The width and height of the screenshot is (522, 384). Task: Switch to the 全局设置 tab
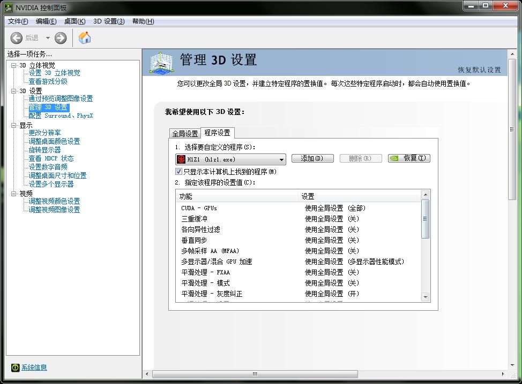(184, 133)
